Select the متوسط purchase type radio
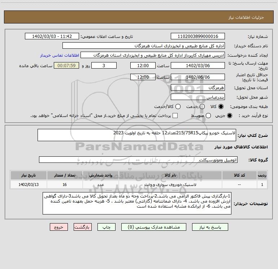This screenshot has height=269, width=278. pyautogui.click(x=208, y=116)
